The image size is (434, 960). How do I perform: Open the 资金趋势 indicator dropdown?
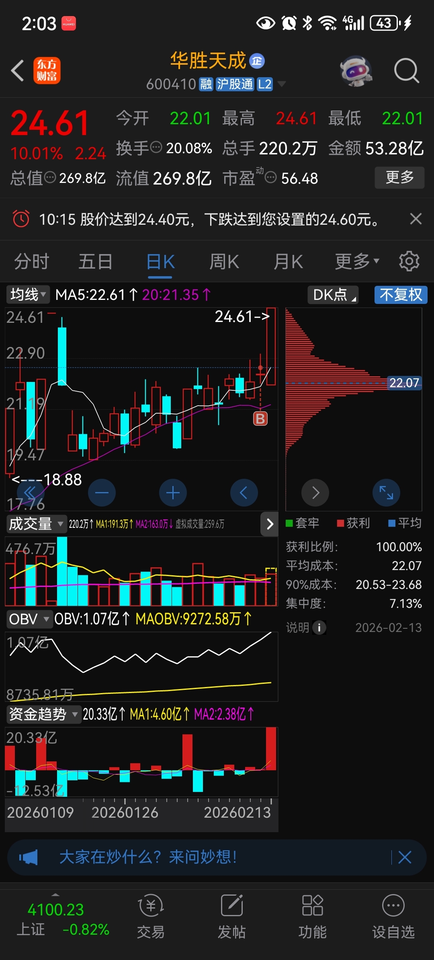(x=43, y=714)
